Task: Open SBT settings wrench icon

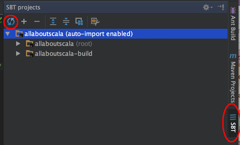Action: click(95, 22)
